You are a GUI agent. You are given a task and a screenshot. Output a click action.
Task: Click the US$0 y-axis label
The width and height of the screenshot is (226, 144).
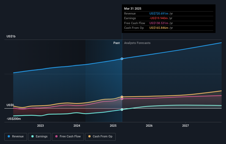click(10, 105)
